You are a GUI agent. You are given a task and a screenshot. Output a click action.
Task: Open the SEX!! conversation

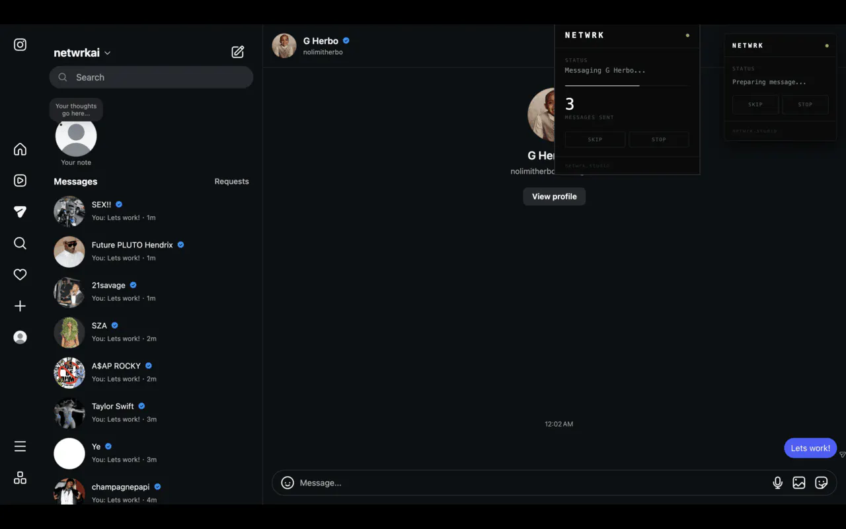click(151, 211)
